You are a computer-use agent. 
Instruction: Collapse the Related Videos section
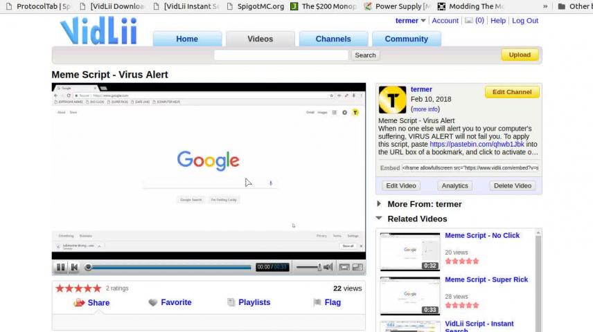[379, 219]
